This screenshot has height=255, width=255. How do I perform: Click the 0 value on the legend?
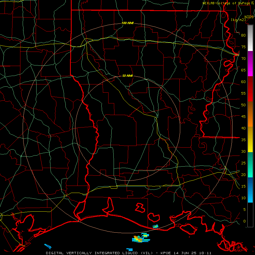[x=245, y=221]
